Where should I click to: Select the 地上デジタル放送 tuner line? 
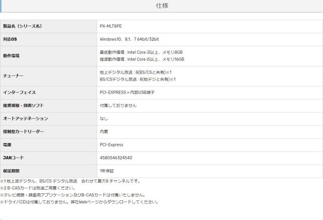pyautogui.click(x=136, y=72)
